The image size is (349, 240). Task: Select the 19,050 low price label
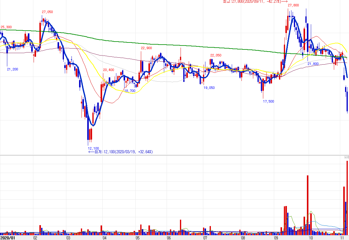[209, 88]
